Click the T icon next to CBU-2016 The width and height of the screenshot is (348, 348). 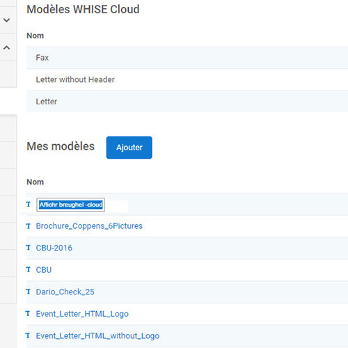point(29,248)
